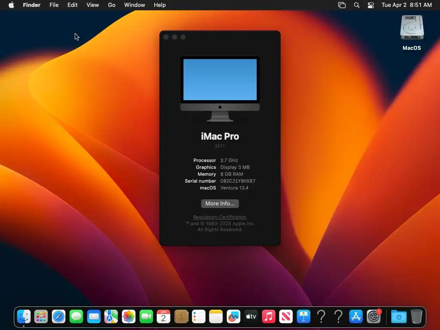Open the File menu
This screenshot has height=330, width=440.
point(54,5)
